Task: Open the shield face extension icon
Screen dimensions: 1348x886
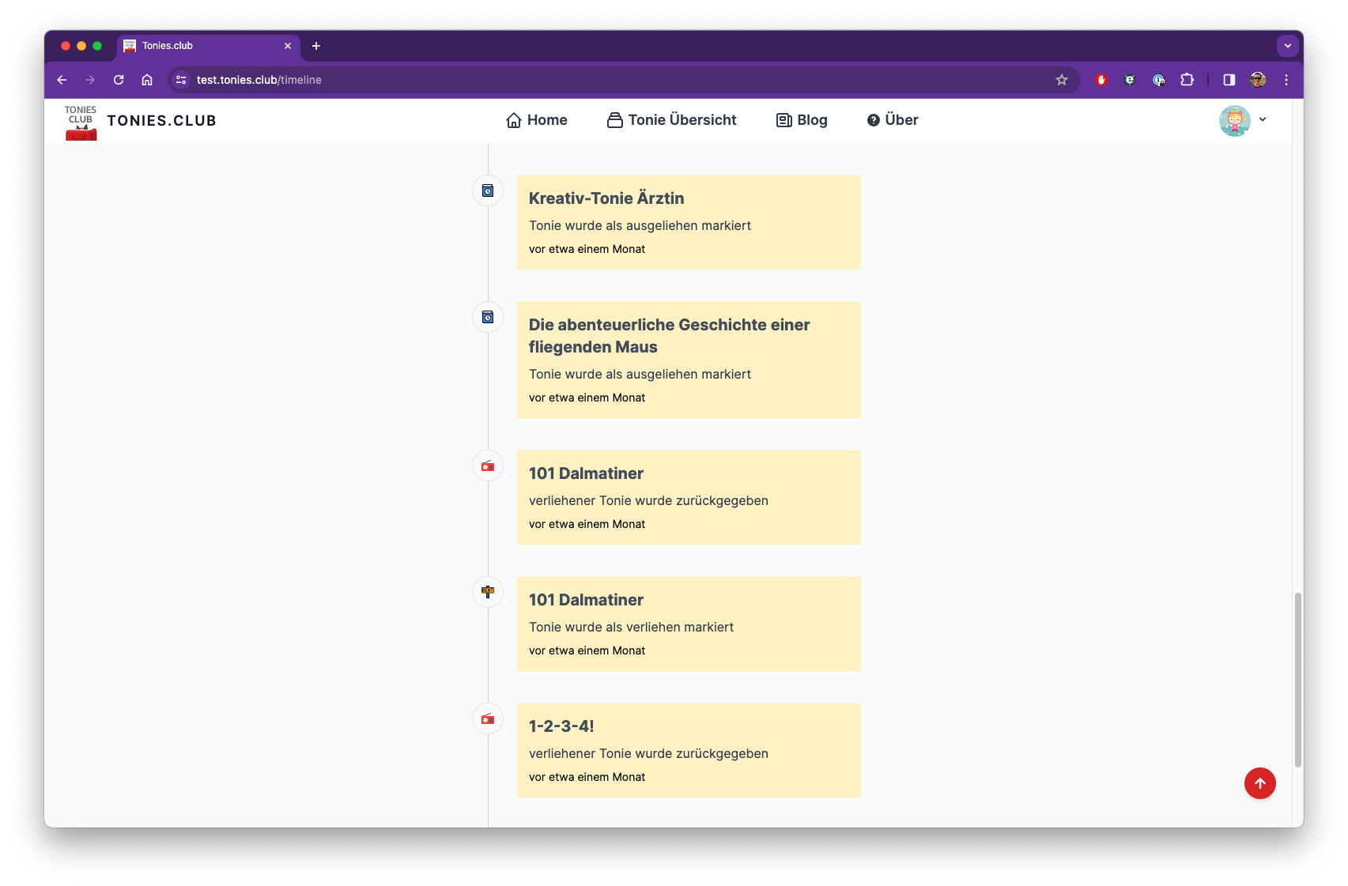Action: pyautogui.click(x=1130, y=80)
